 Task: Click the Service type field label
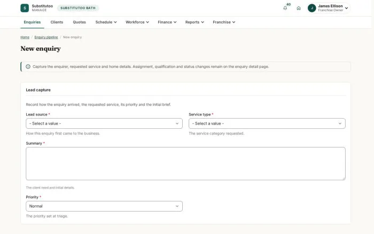[x=200, y=114]
